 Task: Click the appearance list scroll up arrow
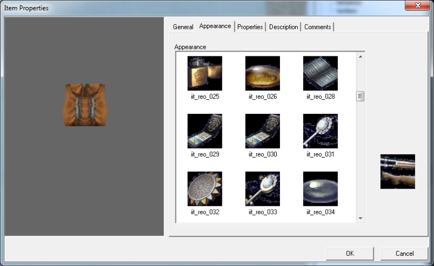tap(360, 56)
